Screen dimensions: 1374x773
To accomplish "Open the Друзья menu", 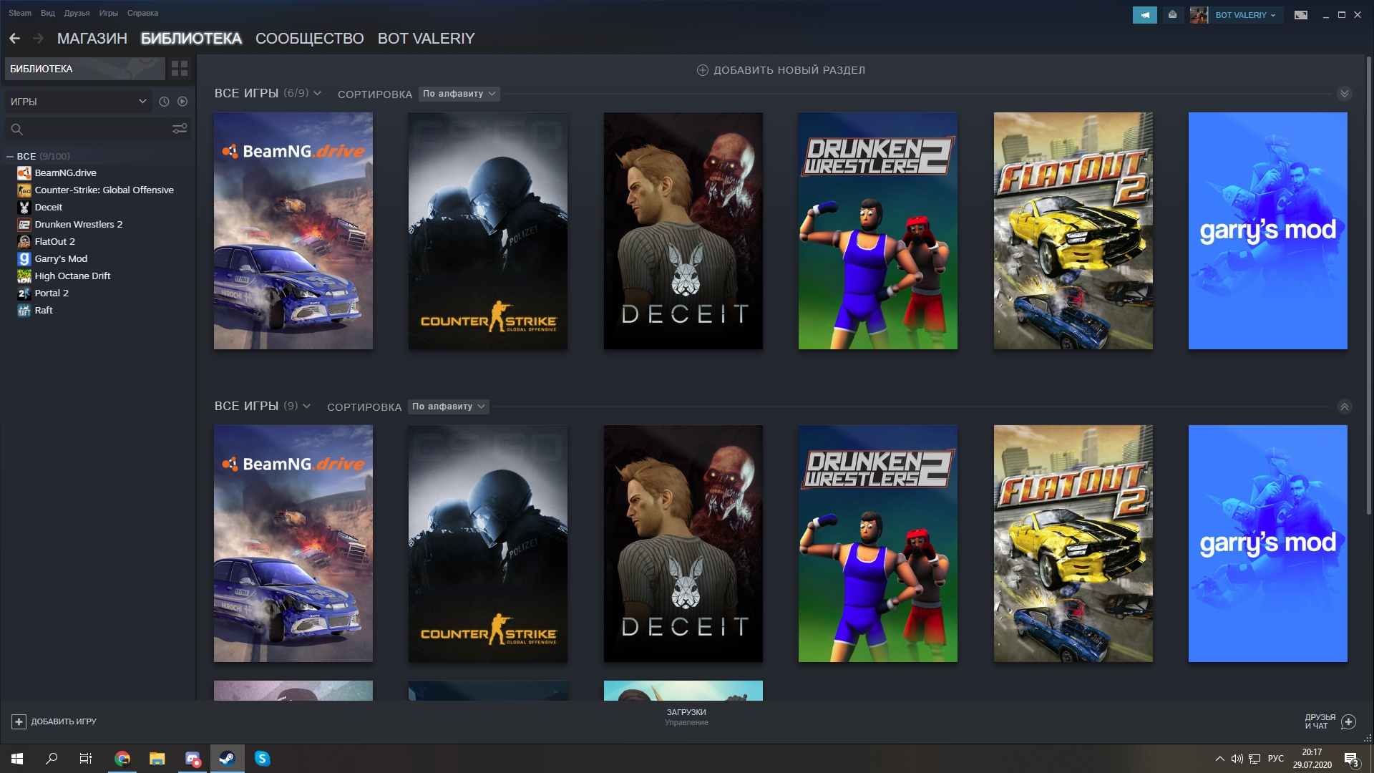I will pos(77,13).
